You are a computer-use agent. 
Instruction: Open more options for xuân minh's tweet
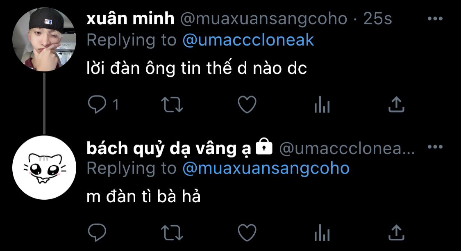click(435, 18)
